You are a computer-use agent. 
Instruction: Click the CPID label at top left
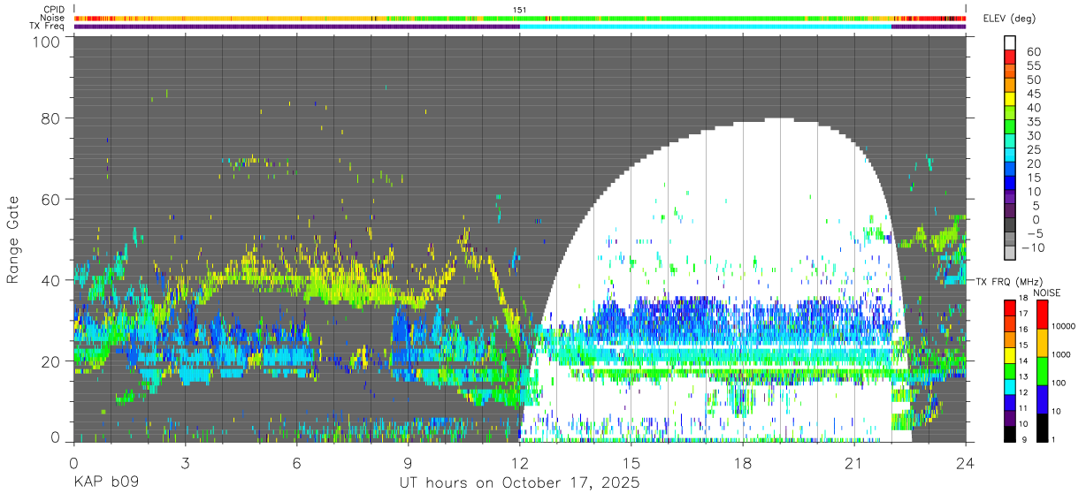[53, 10]
